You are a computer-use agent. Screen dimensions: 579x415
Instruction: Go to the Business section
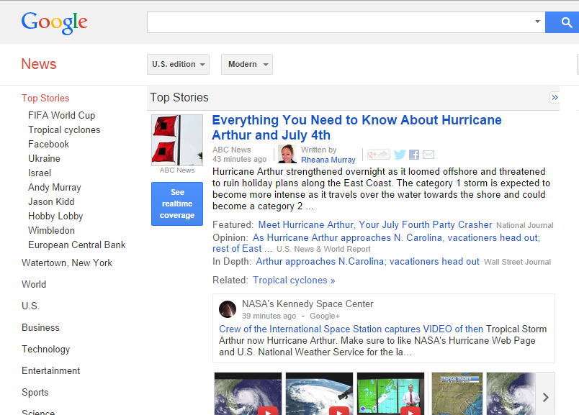point(40,327)
